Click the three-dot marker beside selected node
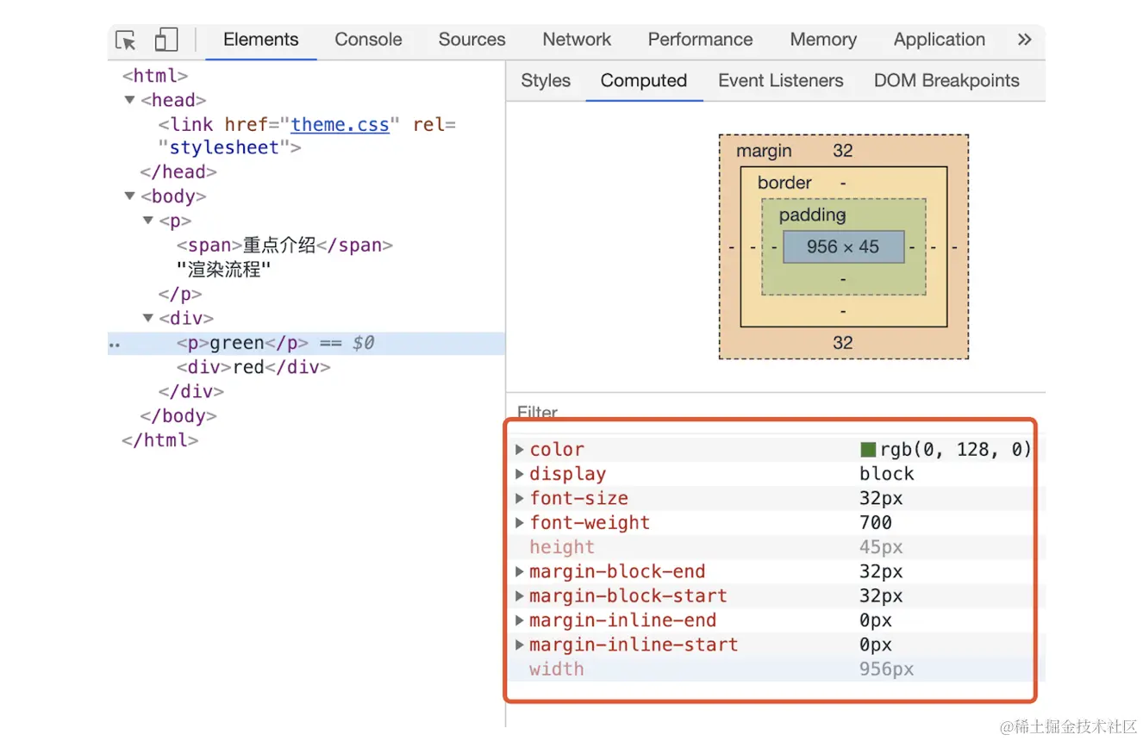The width and height of the screenshot is (1143, 741). [x=115, y=345]
